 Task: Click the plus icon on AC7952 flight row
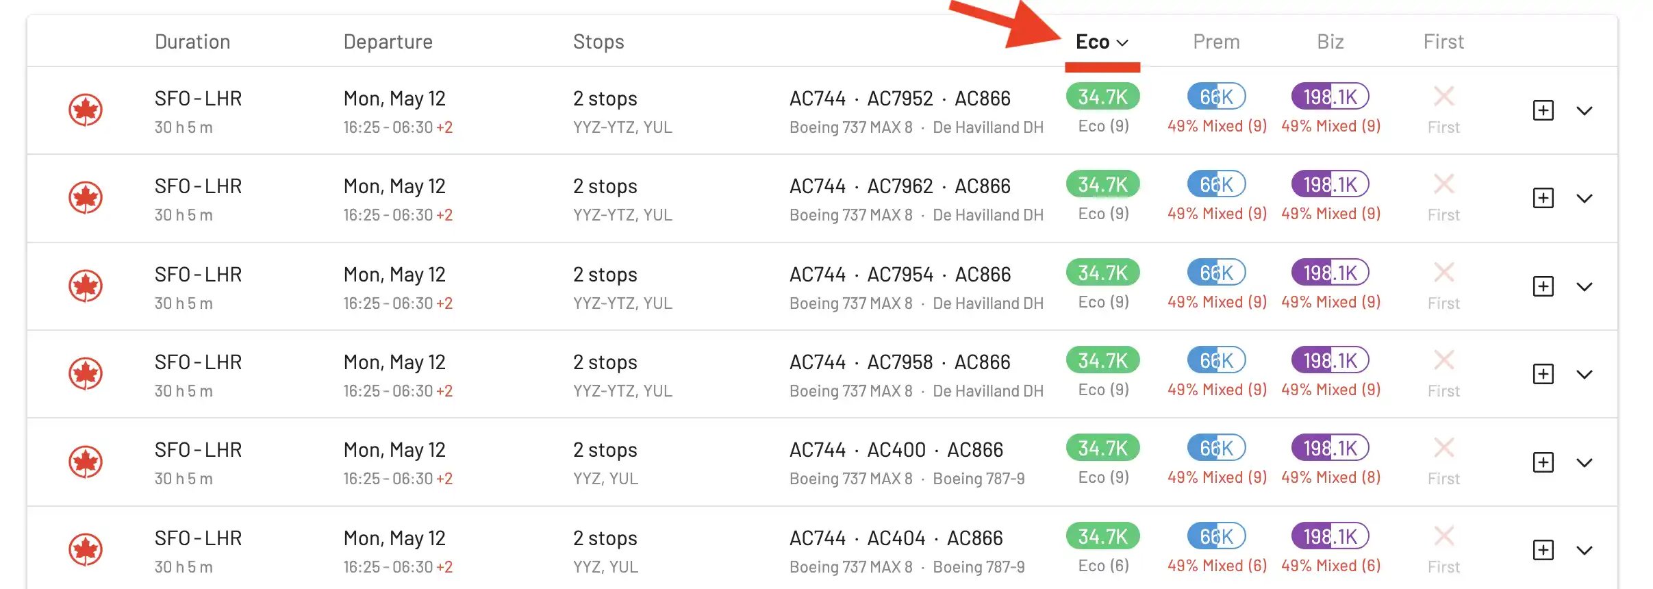pyautogui.click(x=1543, y=110)
